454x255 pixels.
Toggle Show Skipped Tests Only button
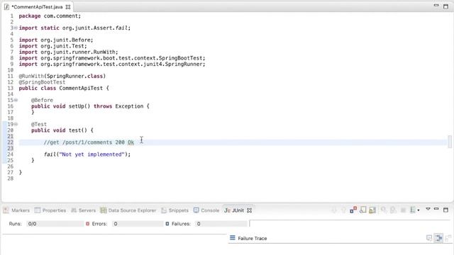(x=362, y=210)
